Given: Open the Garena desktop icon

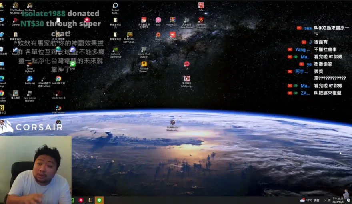Looking at the screenshot, I should [15, 21].
